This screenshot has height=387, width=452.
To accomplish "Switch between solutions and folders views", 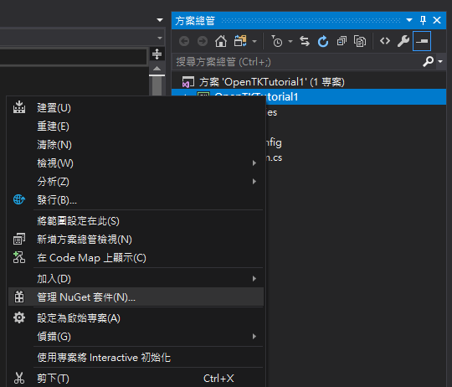I will tap(240, 41).
